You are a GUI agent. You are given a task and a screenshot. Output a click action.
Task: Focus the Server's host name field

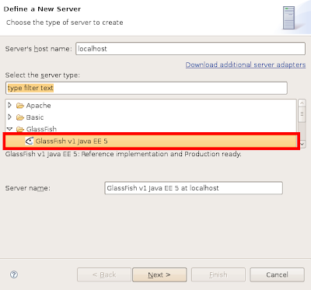click(190, 49)
